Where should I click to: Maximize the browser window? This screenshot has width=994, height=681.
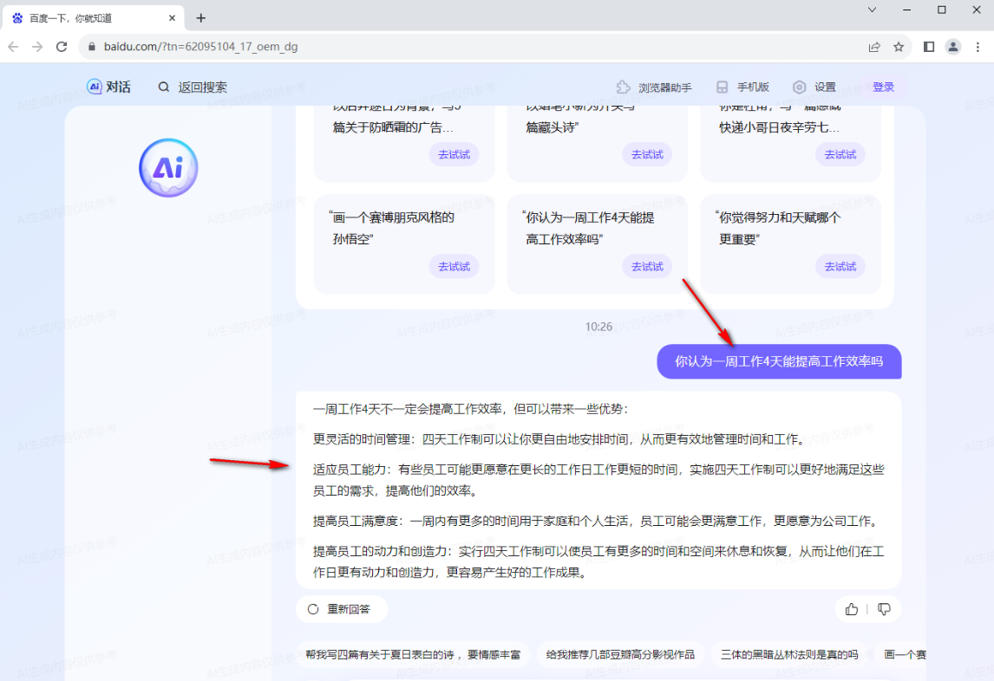[x=942, y=10]
